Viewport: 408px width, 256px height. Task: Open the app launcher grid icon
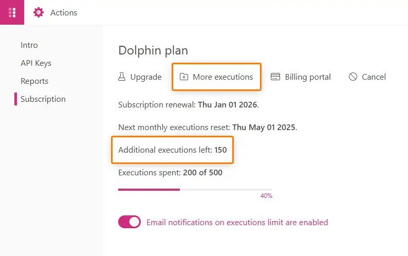click(x=12, y=12)
